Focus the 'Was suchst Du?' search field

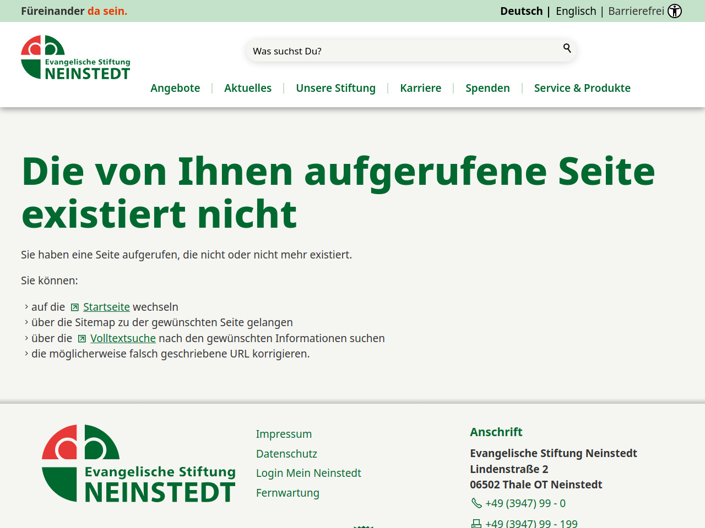click(x=402, y=51)
